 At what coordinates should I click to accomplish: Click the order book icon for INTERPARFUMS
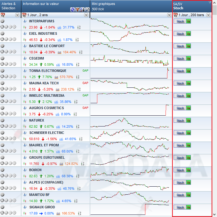point(79,27)
